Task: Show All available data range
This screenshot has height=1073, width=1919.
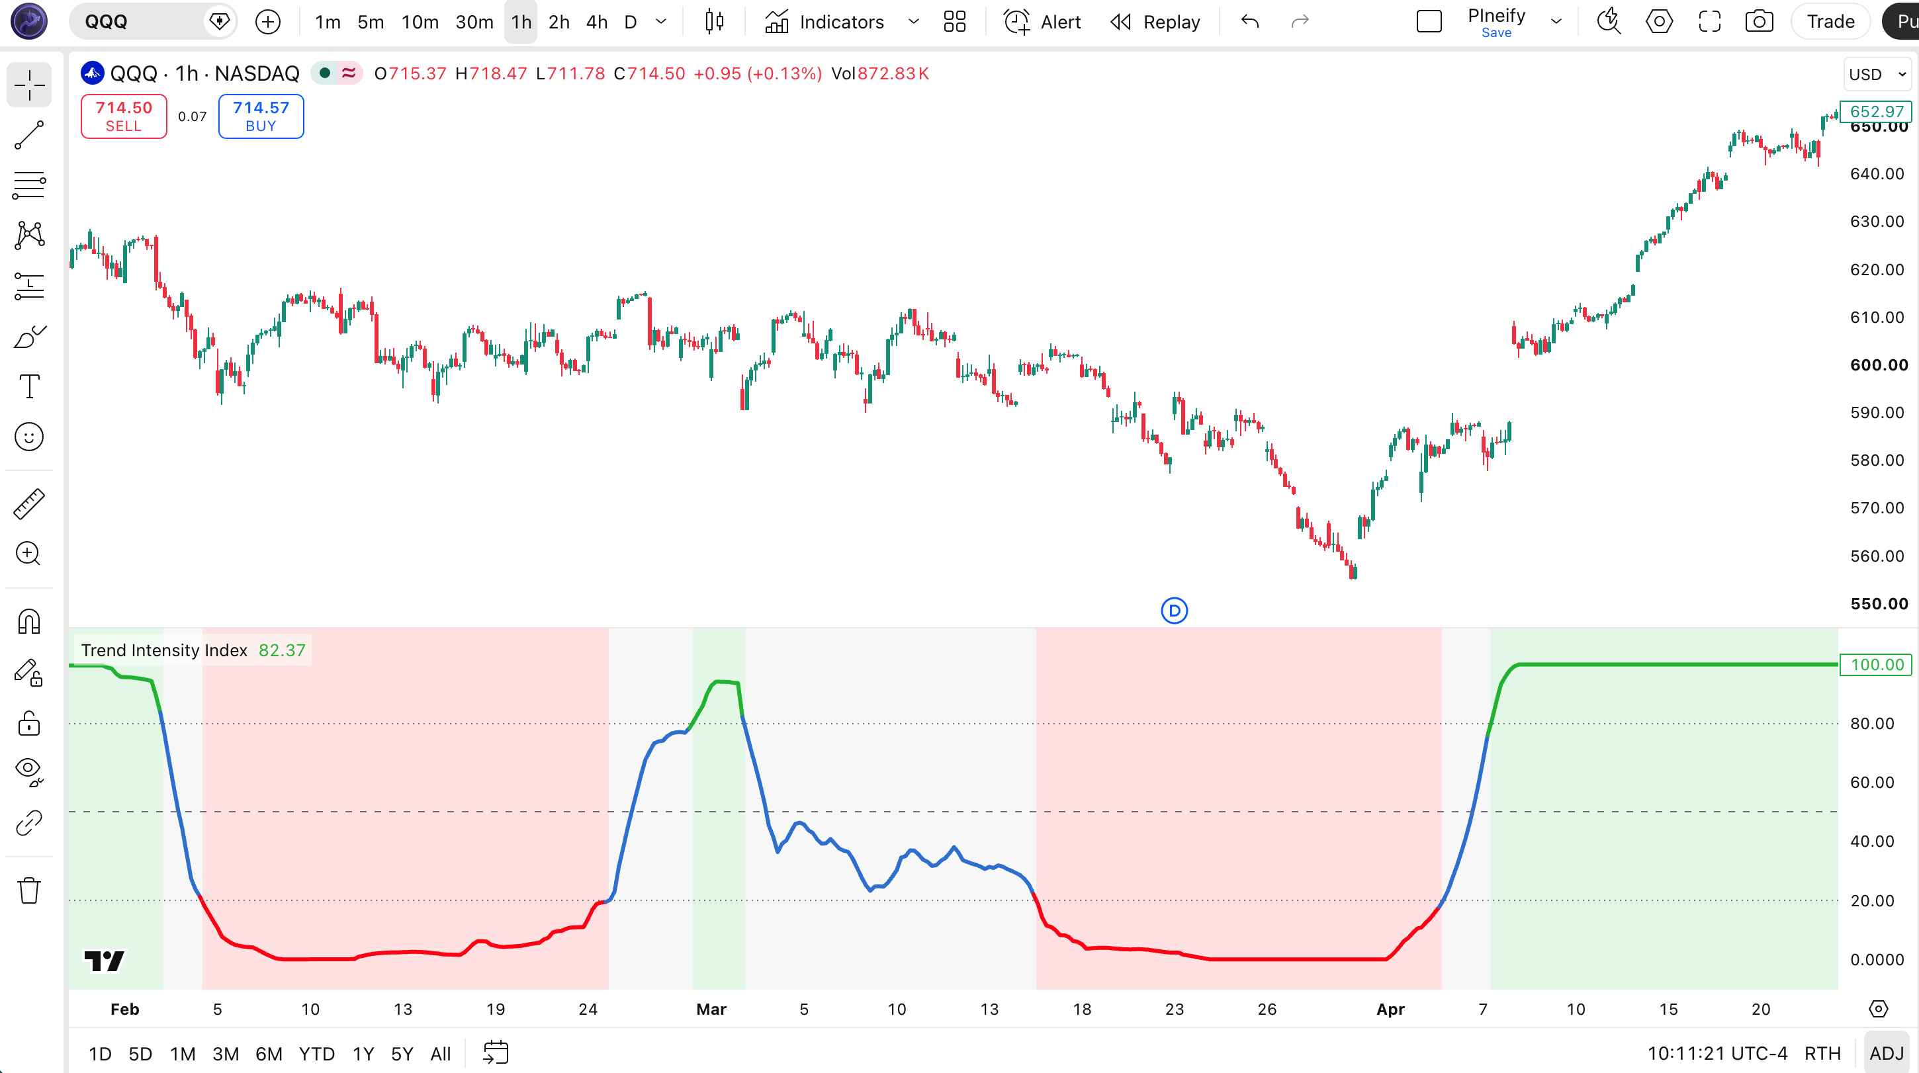Action: (x=440, y=1054)
